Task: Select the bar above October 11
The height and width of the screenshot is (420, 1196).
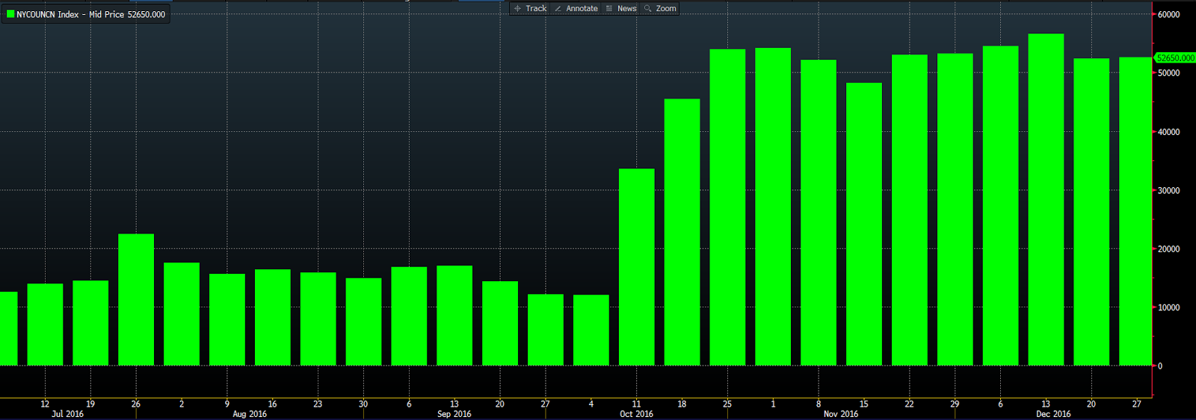Action: (x=637, y=267)
